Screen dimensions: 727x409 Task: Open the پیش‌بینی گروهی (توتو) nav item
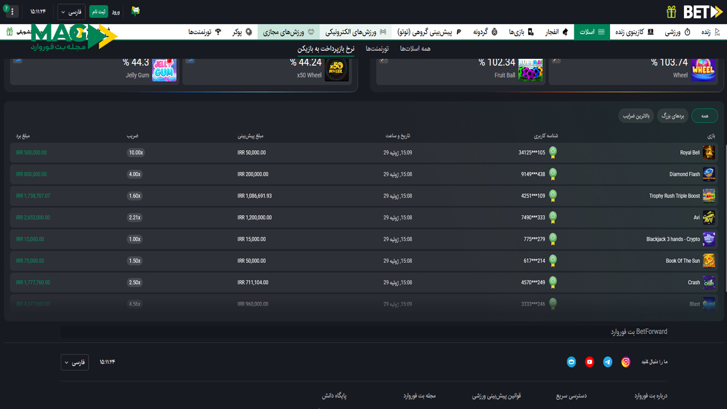[x=429, y=32]
